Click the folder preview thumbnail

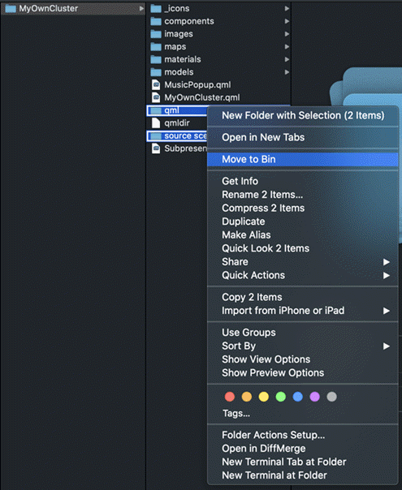coord(366,88)
